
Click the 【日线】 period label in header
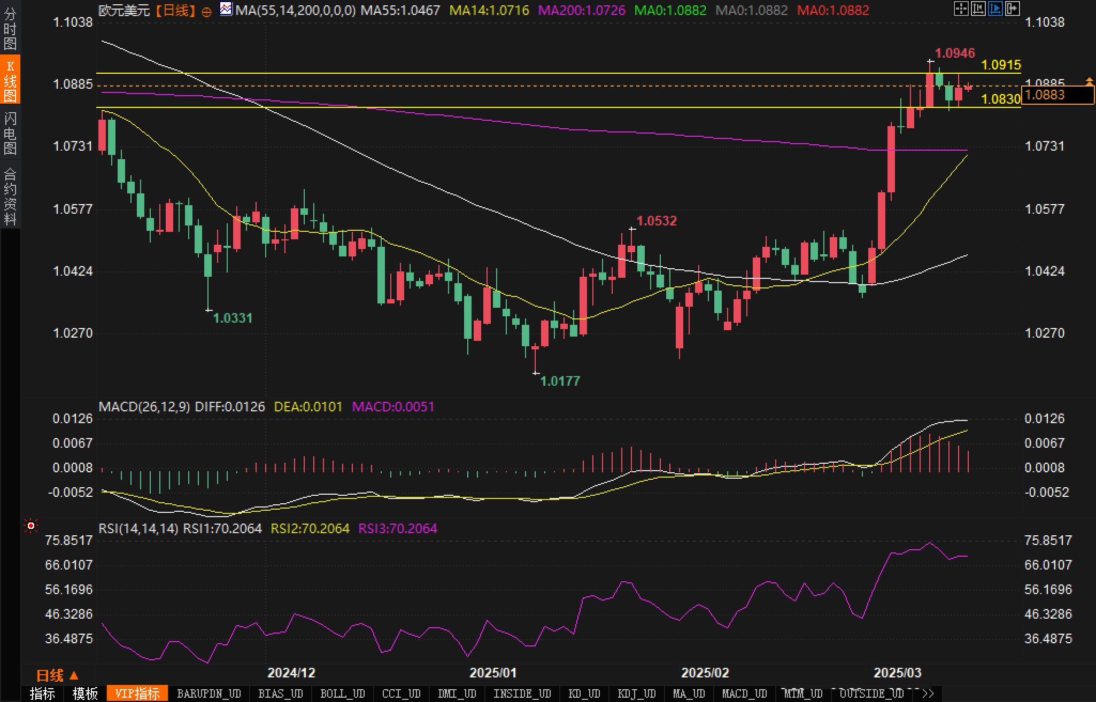(176, 10)
